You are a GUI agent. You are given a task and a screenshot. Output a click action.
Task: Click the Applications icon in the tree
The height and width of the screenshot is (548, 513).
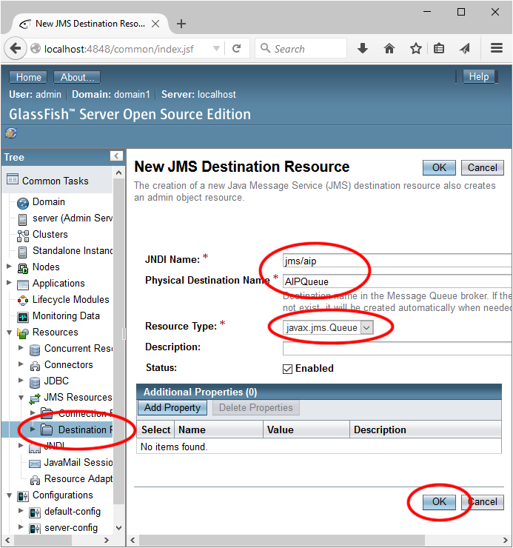coord(23,284)
